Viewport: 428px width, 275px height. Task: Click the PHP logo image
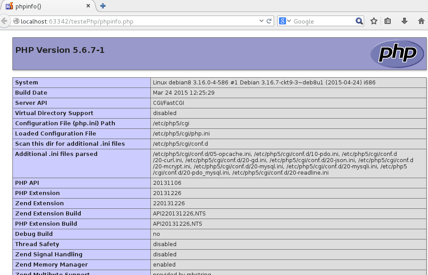pos(397,54)
